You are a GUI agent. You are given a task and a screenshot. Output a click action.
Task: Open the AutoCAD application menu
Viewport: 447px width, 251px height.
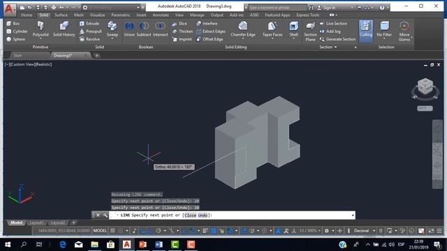[x=9, y=9]
